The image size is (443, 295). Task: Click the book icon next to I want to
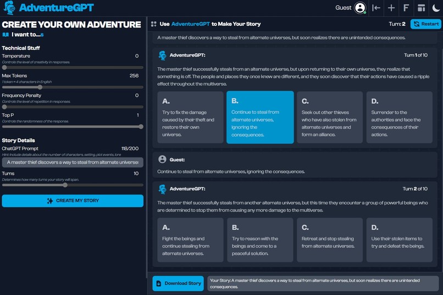pyautogui.click(x=5, y=35)
